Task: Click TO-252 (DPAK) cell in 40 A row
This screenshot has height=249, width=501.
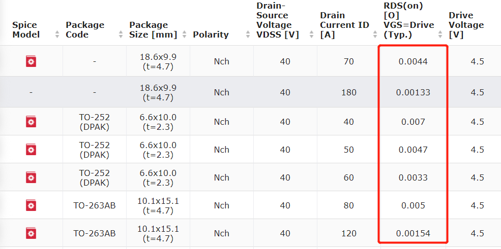Action: tap(94, 122)
